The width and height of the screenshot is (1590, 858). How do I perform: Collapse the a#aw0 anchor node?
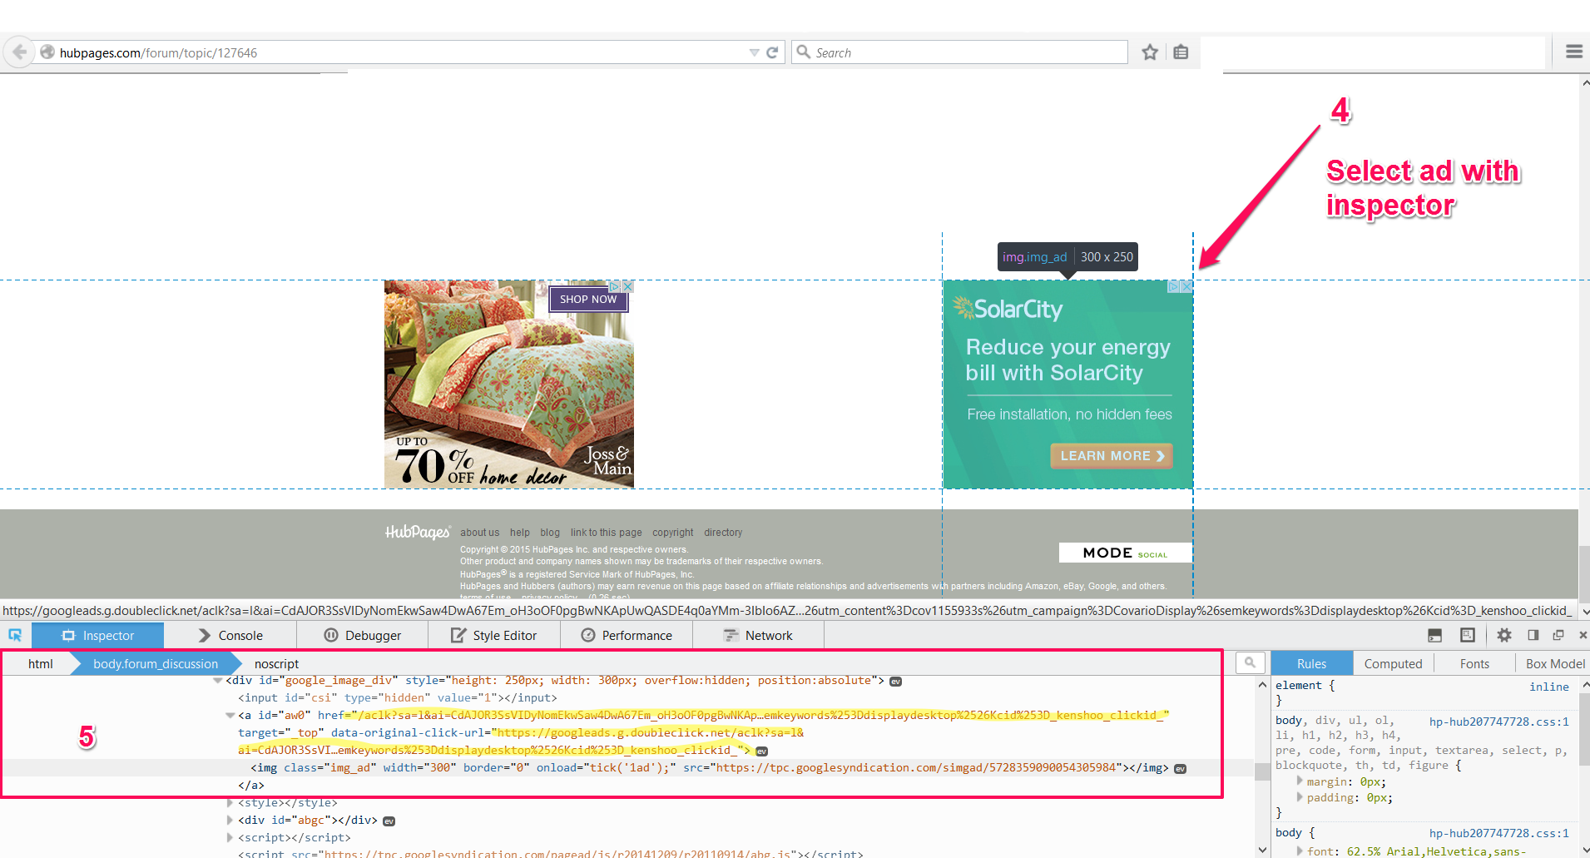(230, 715)
